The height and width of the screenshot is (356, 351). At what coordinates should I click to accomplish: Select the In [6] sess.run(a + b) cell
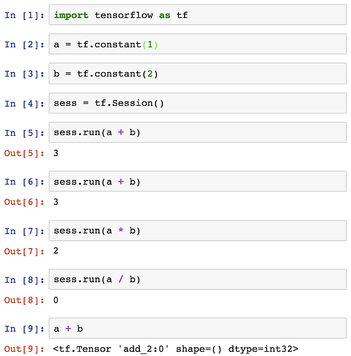(x=197, y=181)
